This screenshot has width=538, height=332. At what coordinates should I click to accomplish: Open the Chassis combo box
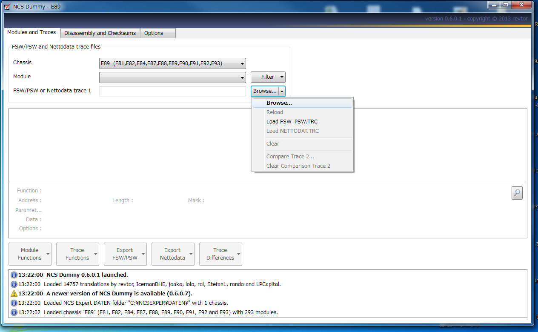(172, 63)
